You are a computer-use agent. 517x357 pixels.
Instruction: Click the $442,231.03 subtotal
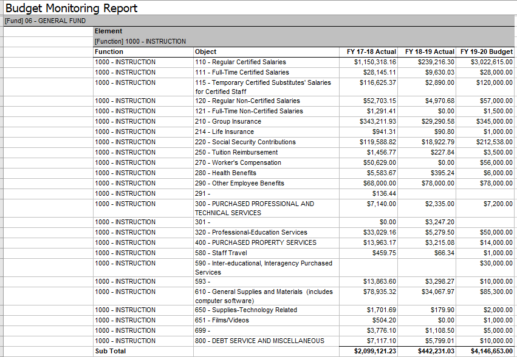point(436,352)
